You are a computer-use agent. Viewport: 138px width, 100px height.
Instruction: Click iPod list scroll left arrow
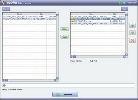71,57
